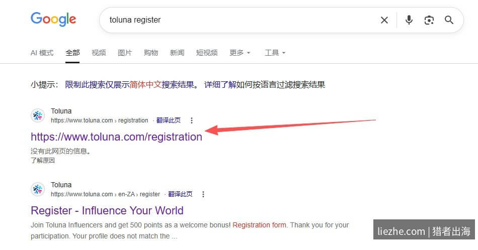Viewport: 478px width, 250px height.
Task: Switch to the AI 模式 tab
Action: pyautogui.click(x=42, y=53)
